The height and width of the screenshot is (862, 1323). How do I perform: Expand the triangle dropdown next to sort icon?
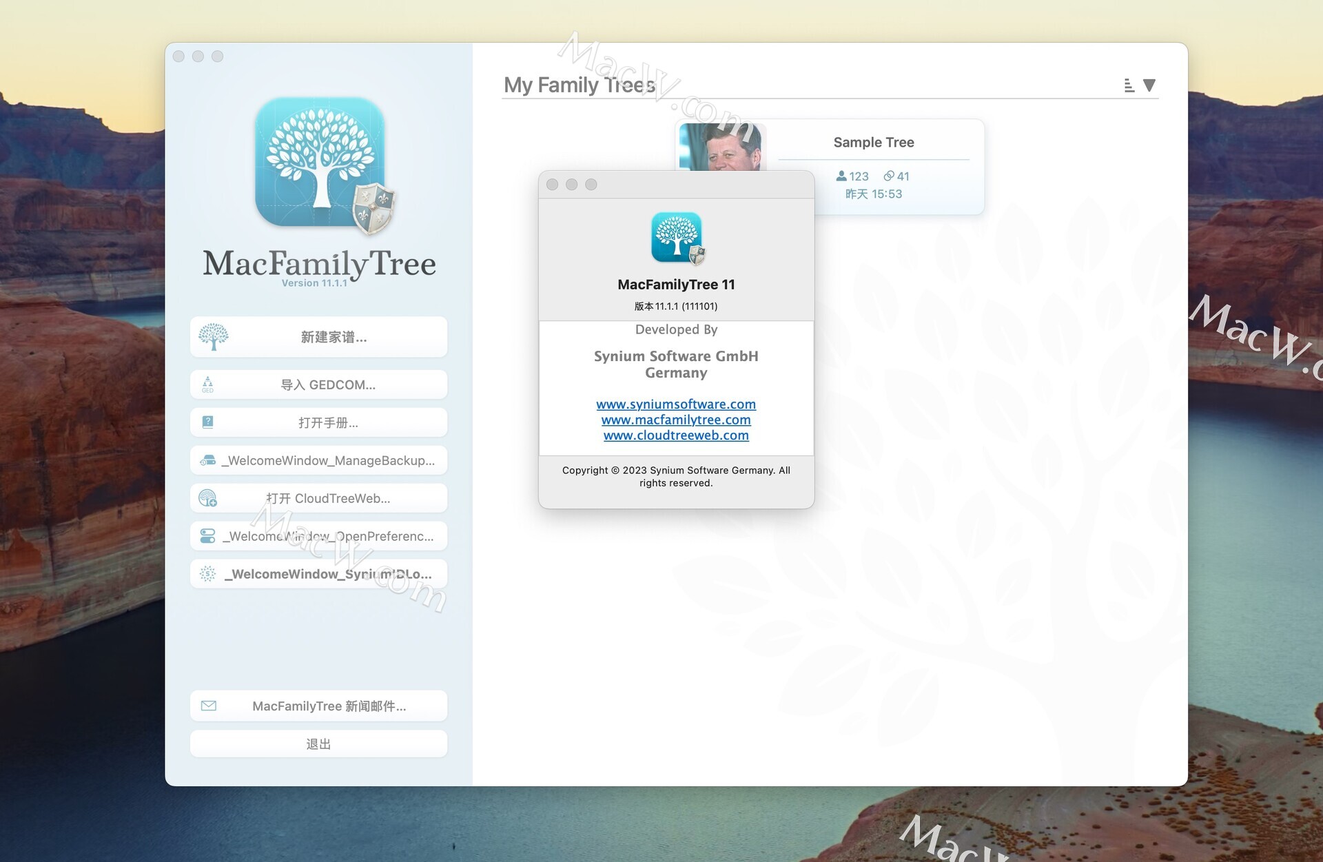[x=1149, y=85]
